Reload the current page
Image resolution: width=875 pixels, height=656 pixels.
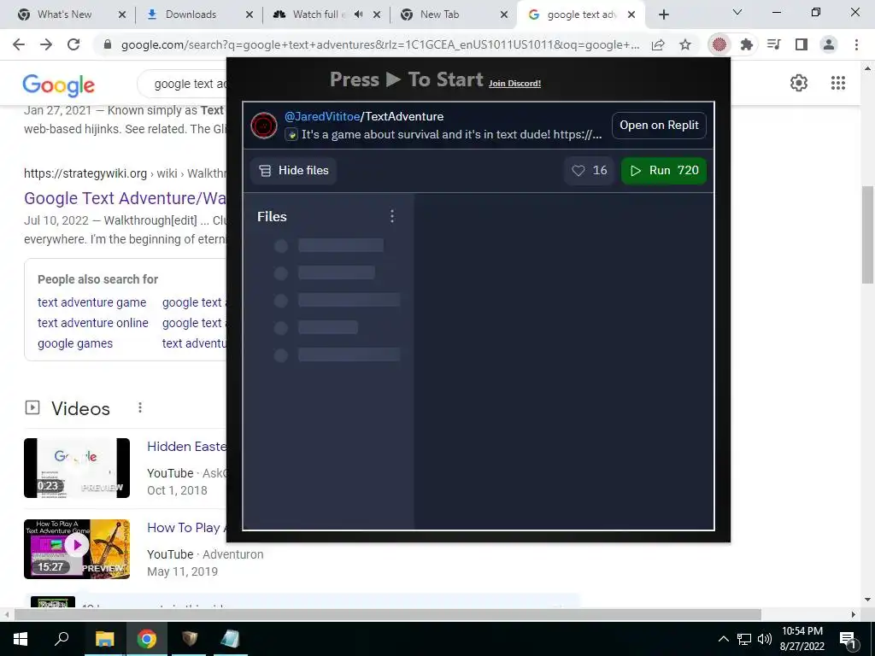click(x=73, y=44)
